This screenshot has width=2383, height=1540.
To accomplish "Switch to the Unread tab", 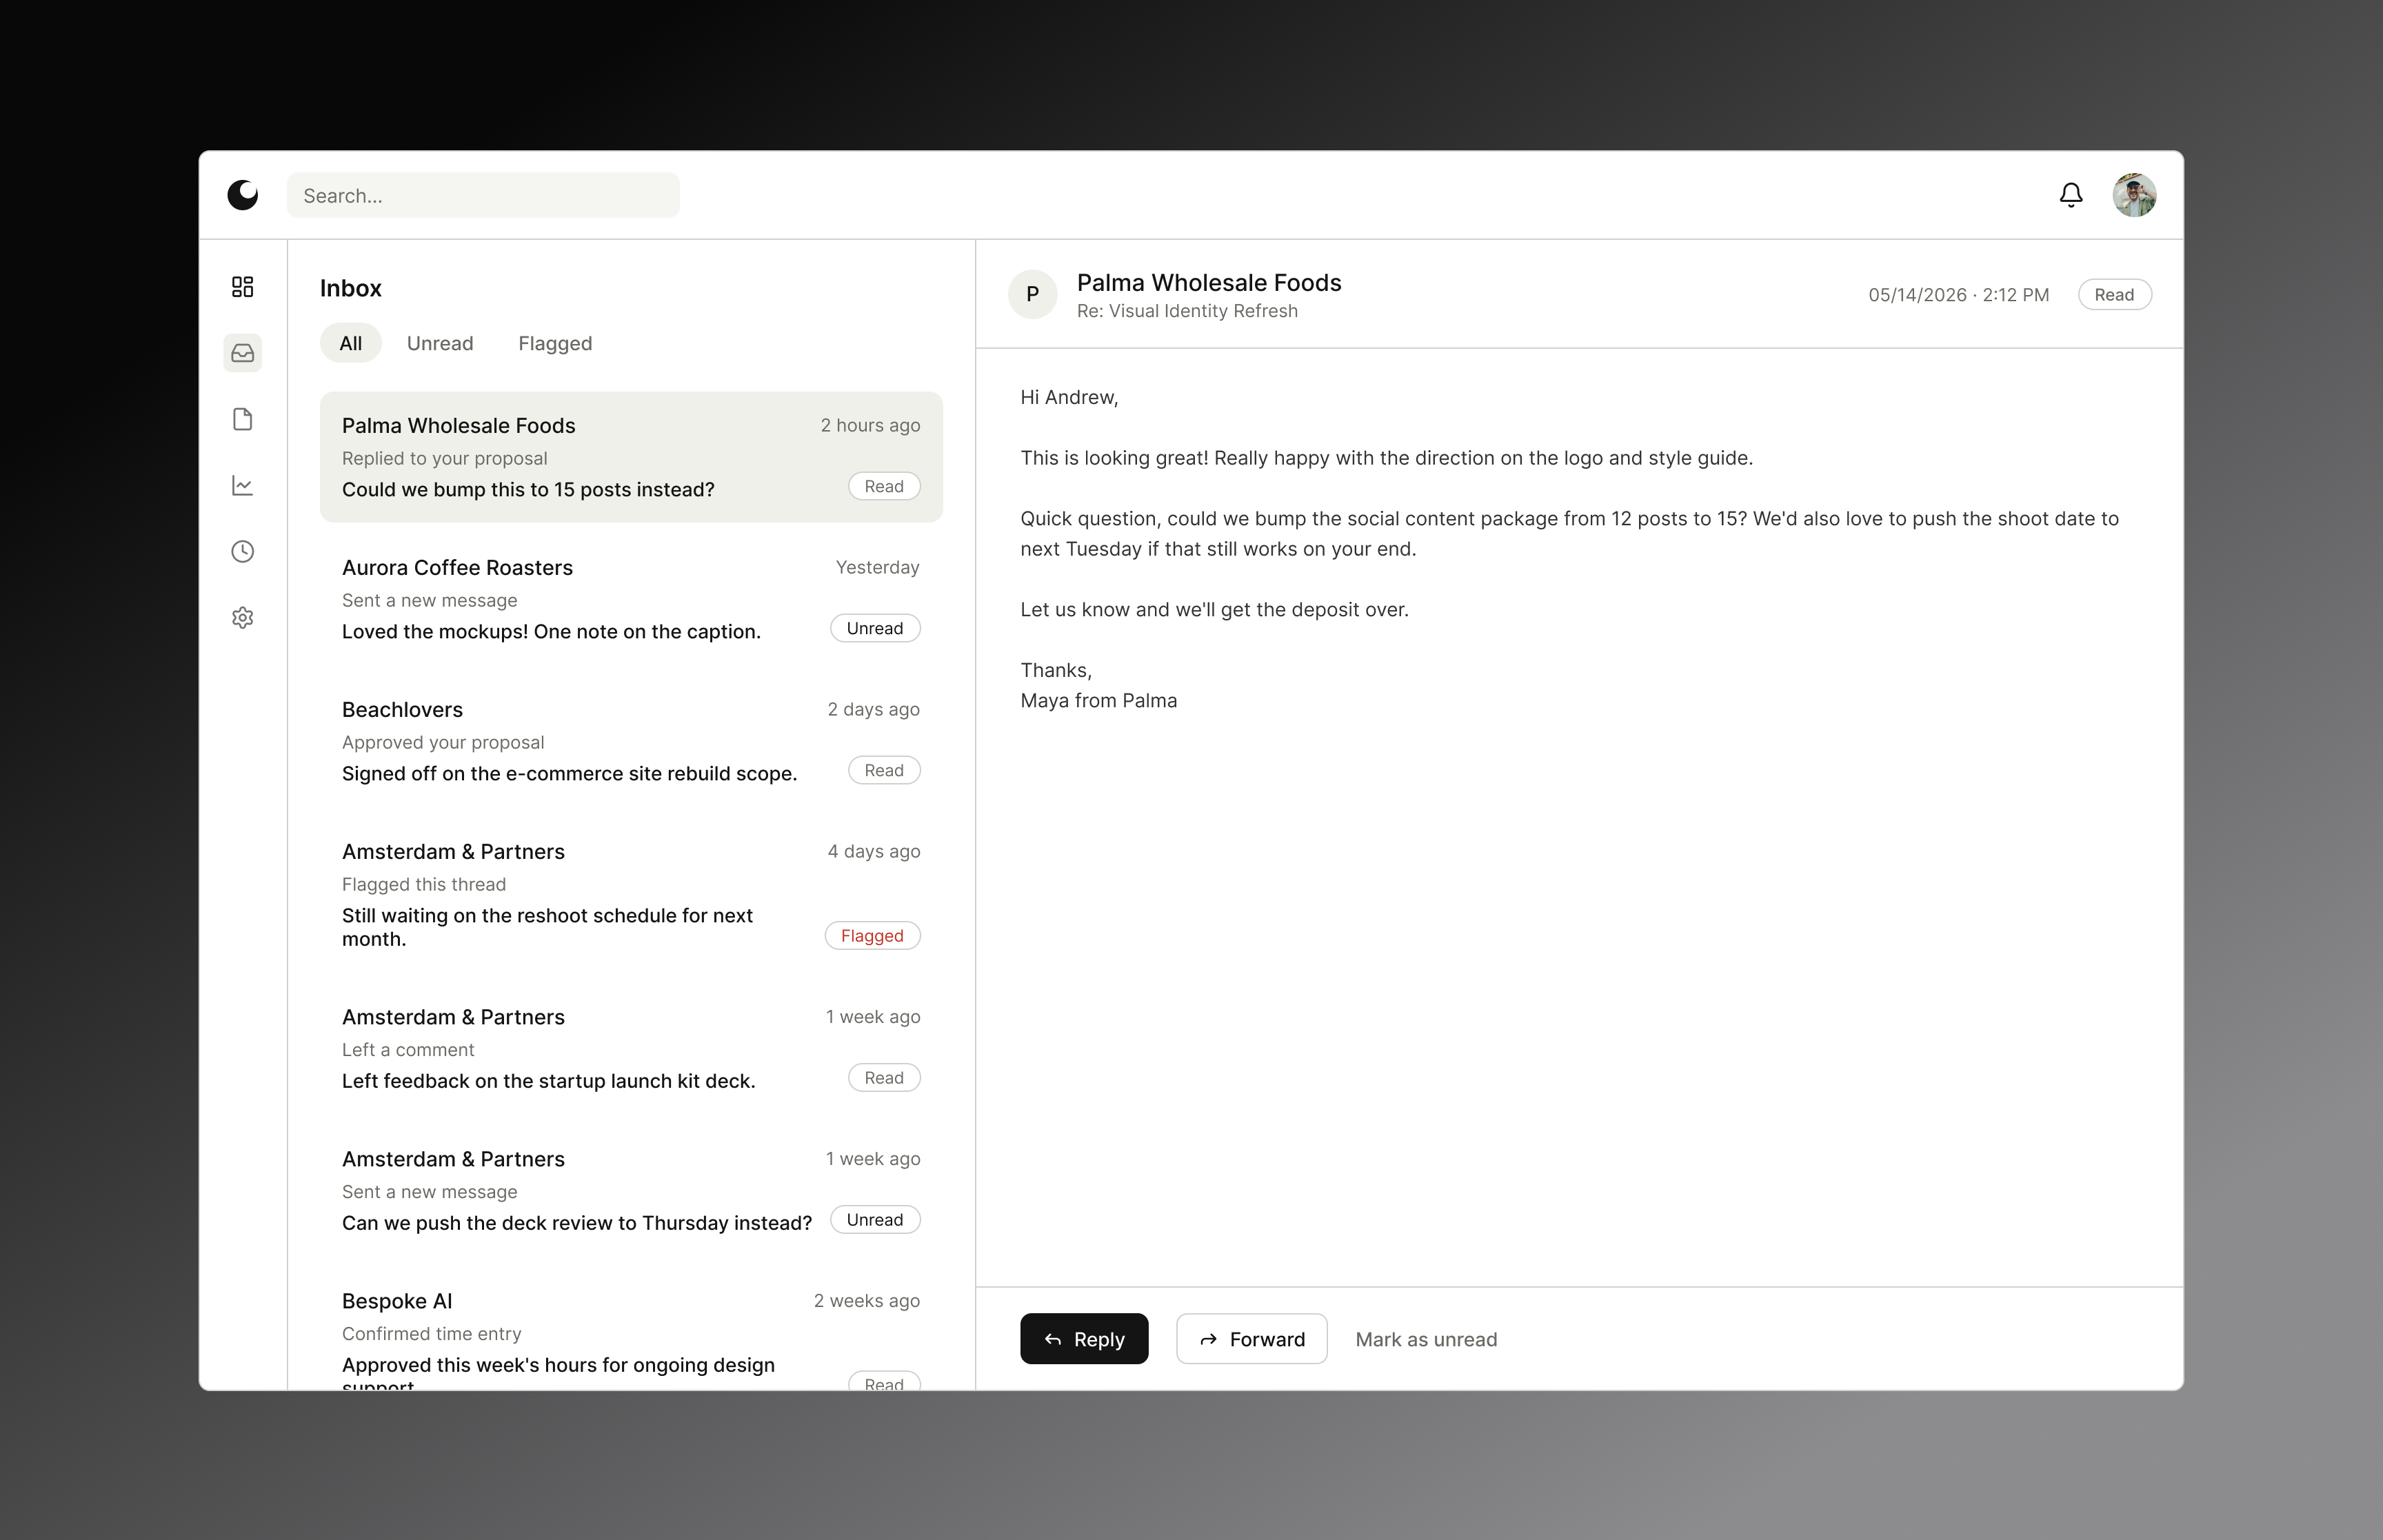I will pos(440,343).
